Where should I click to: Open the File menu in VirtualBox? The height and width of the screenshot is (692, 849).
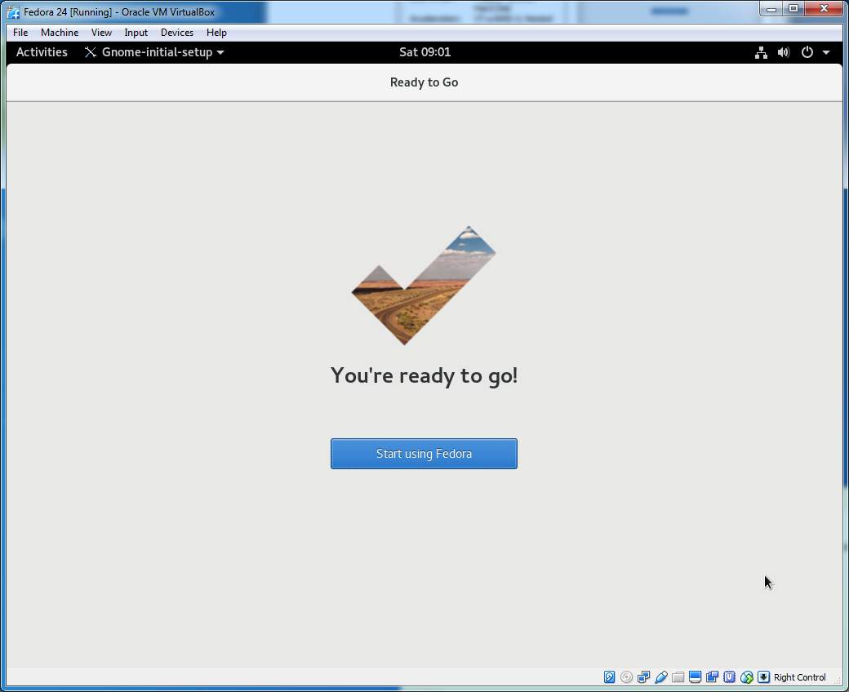20,33
